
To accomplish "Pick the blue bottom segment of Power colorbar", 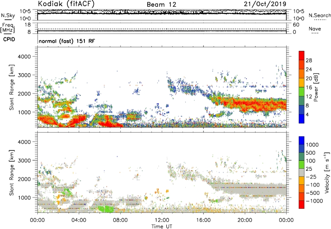I will click(x=302, y=119).
